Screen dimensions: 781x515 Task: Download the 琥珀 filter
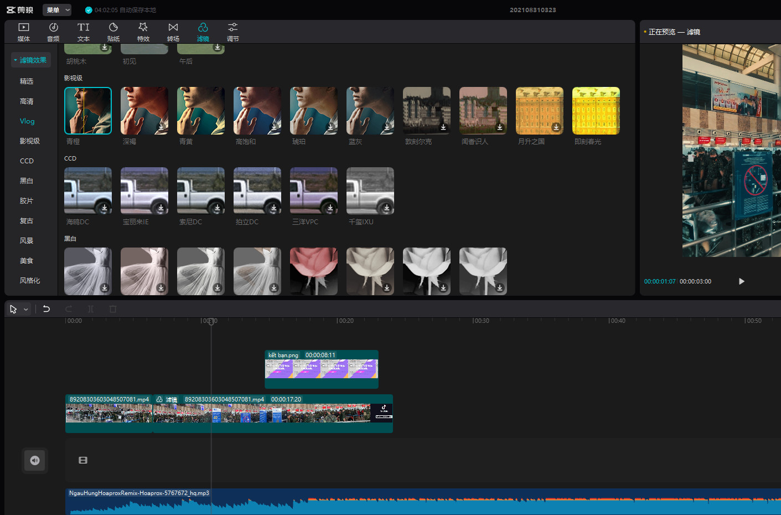click(x=330, y=127)
